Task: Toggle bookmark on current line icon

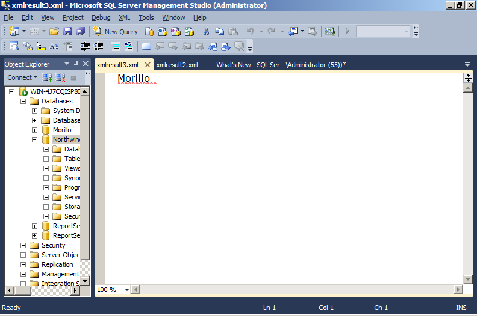Action: [146, 46]
